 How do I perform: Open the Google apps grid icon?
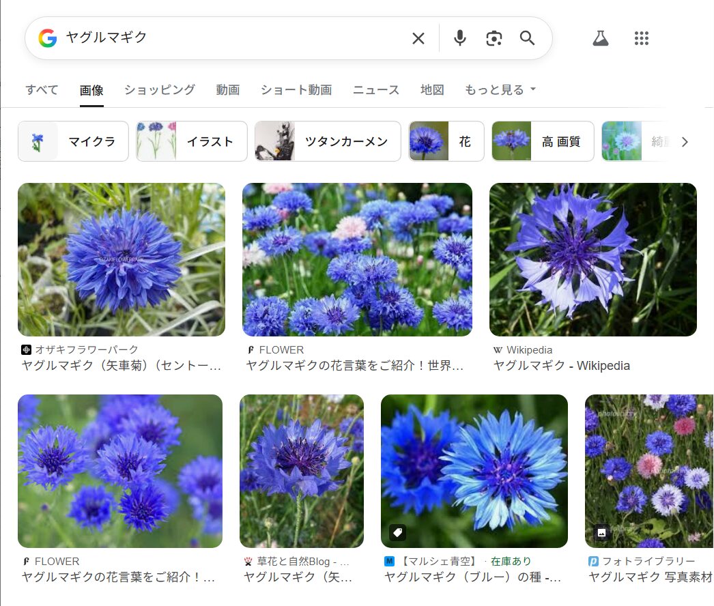pos(641,38)
